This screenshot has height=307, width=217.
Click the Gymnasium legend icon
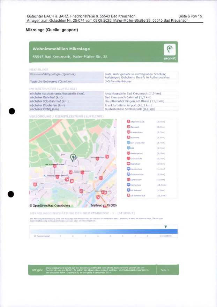click(x=128, y=180)
